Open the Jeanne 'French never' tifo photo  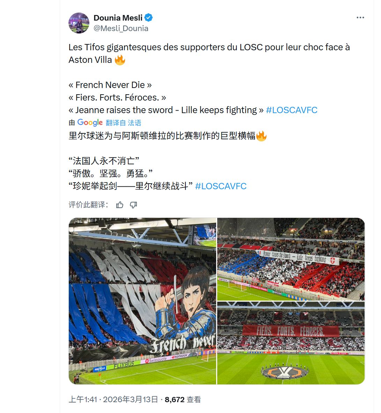click(x=142, y=301)
